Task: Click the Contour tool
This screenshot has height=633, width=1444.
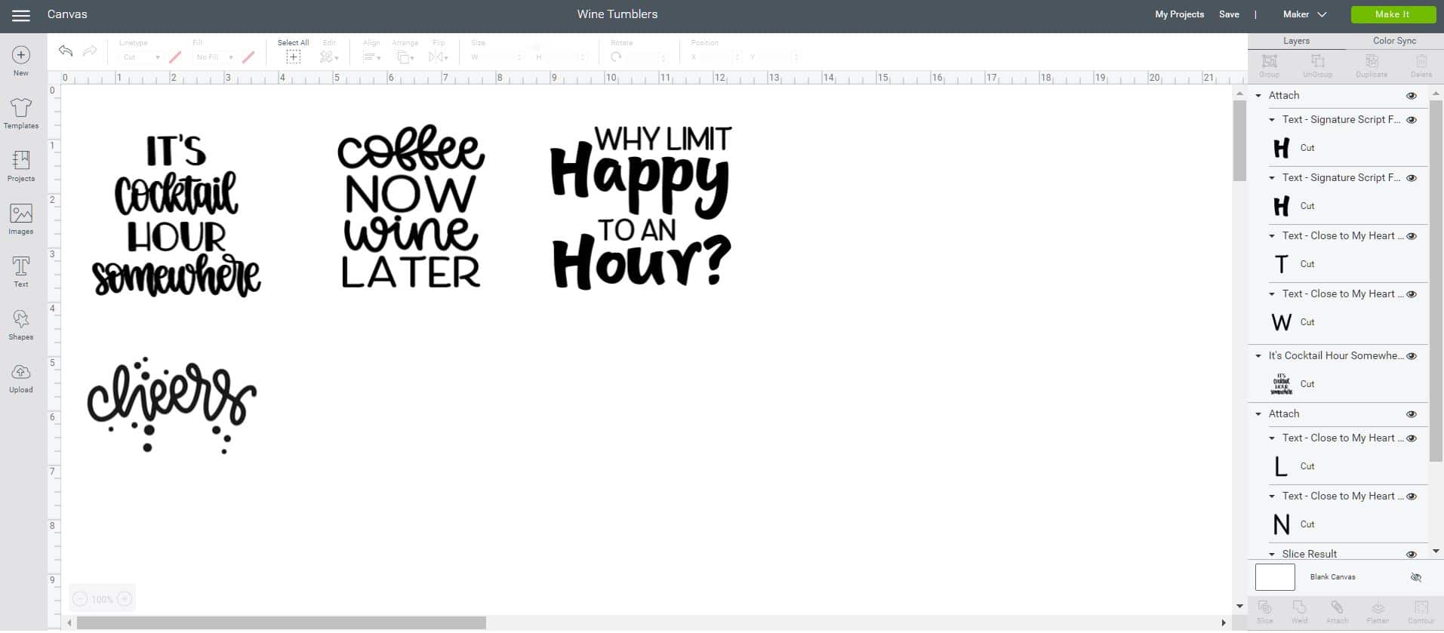Action: click(1421, 612)
